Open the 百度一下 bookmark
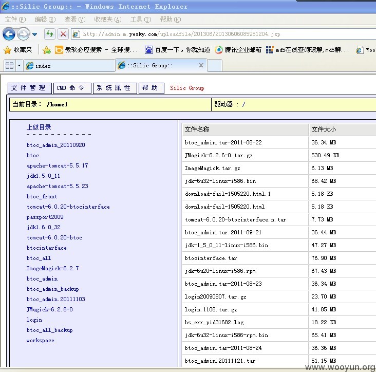The image size is (376, 372). [178, 50]
